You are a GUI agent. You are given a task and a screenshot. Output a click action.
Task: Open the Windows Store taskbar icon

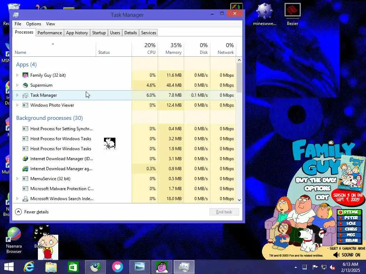[x=73, y=267]
